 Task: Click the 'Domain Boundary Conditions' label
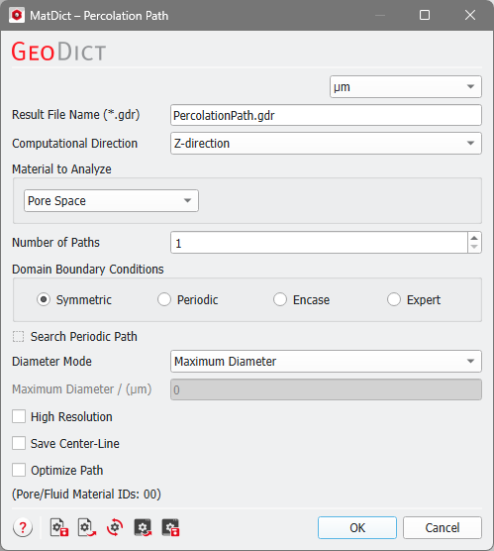pyautogui.click(x=88, y=270)
